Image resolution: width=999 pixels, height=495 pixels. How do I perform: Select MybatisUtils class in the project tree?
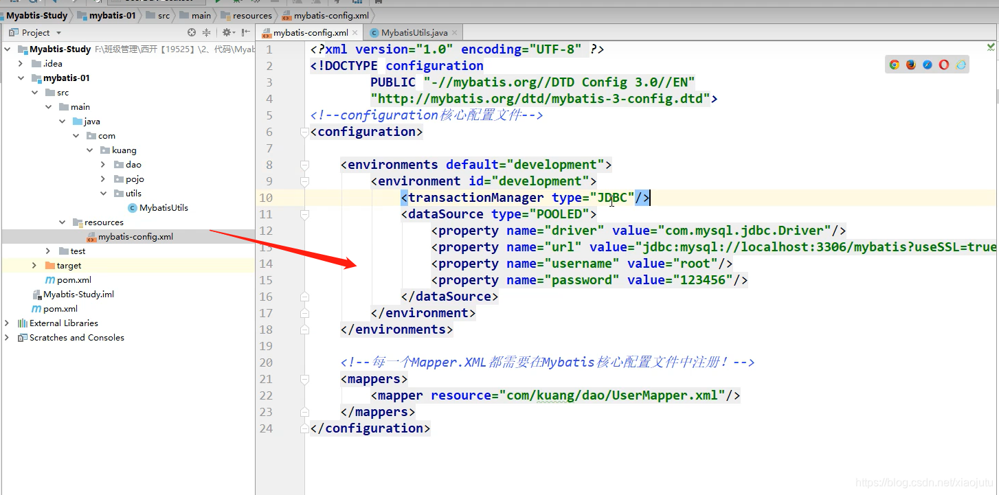[158, 207]
